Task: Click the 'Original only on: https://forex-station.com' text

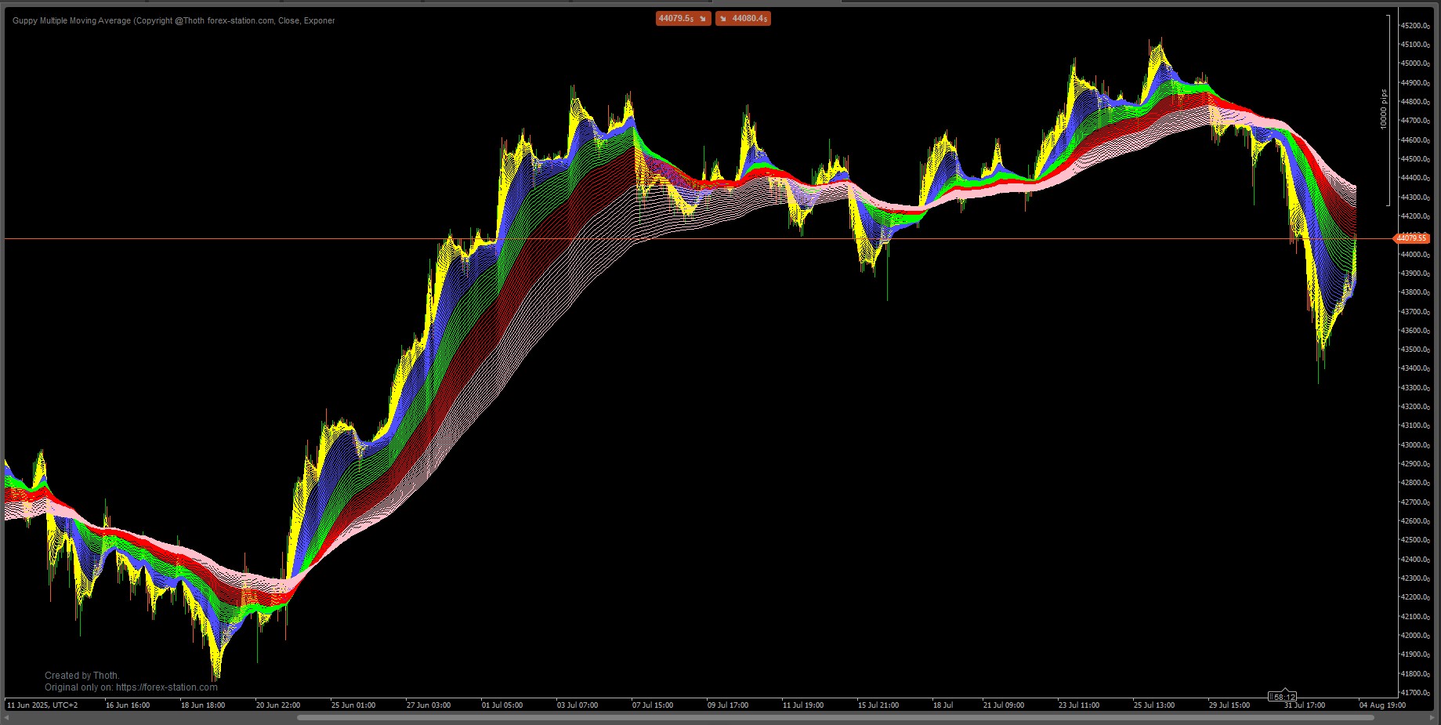Action: 131,687
